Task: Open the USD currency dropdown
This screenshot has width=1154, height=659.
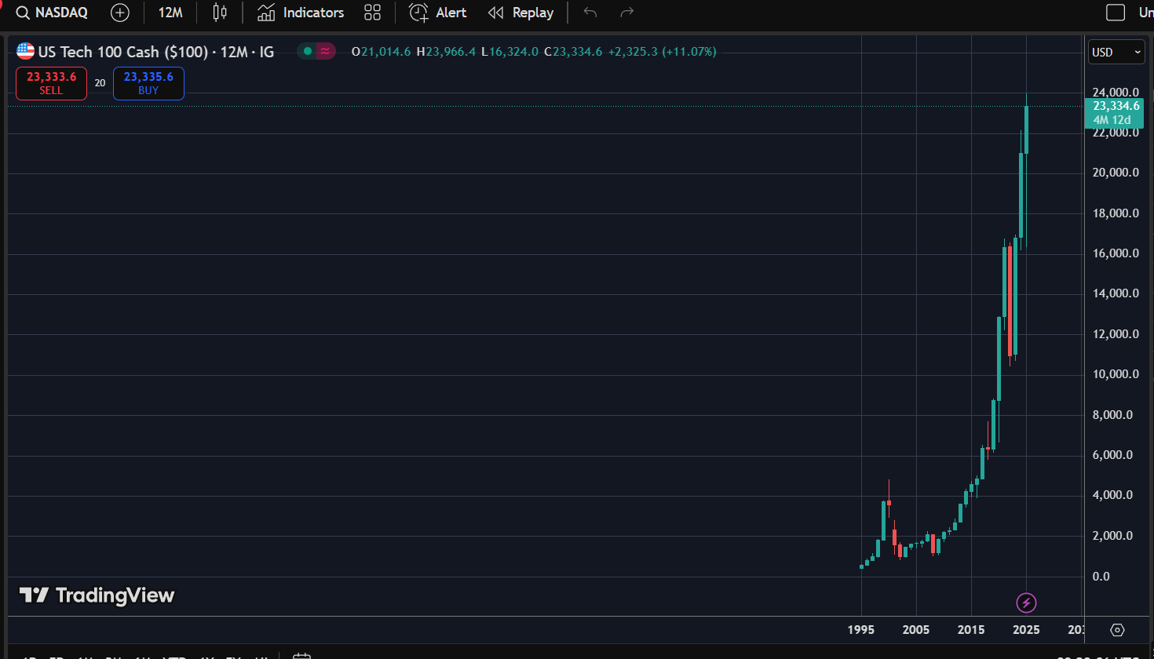Action: point(1116,52)
